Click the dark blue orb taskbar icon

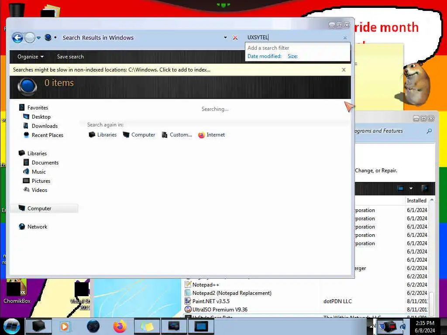coord(93,326)
